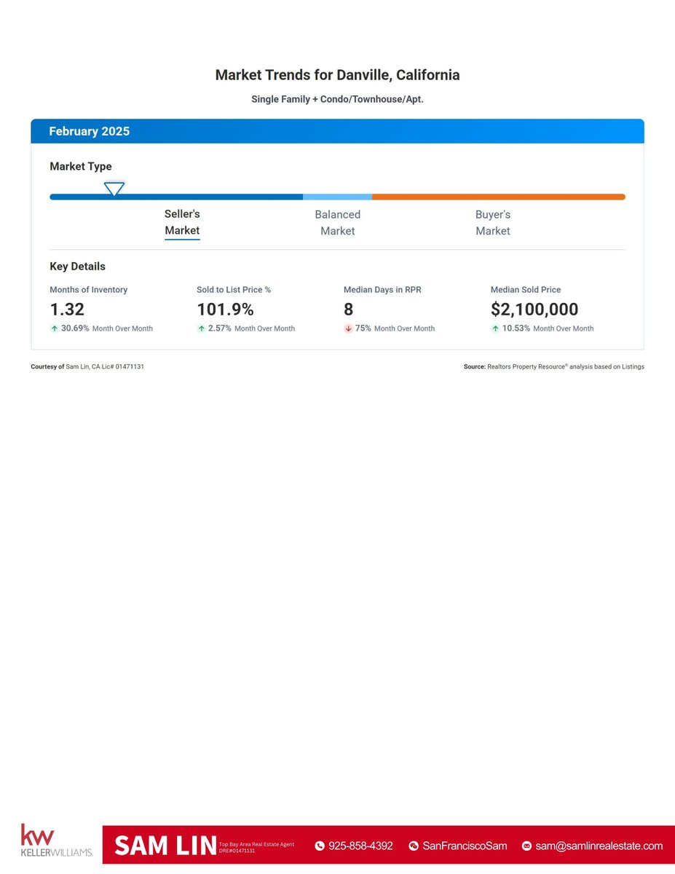This screenshot has width=675, height=874.
Task: Expand the Key Details section
Action: [x=77, y=266]
